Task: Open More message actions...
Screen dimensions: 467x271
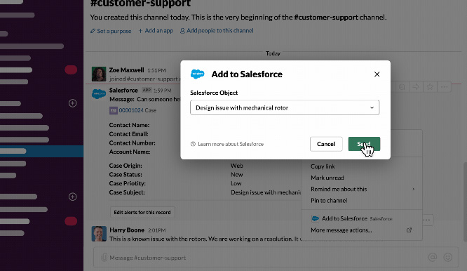Action: [x=341, y=230]
